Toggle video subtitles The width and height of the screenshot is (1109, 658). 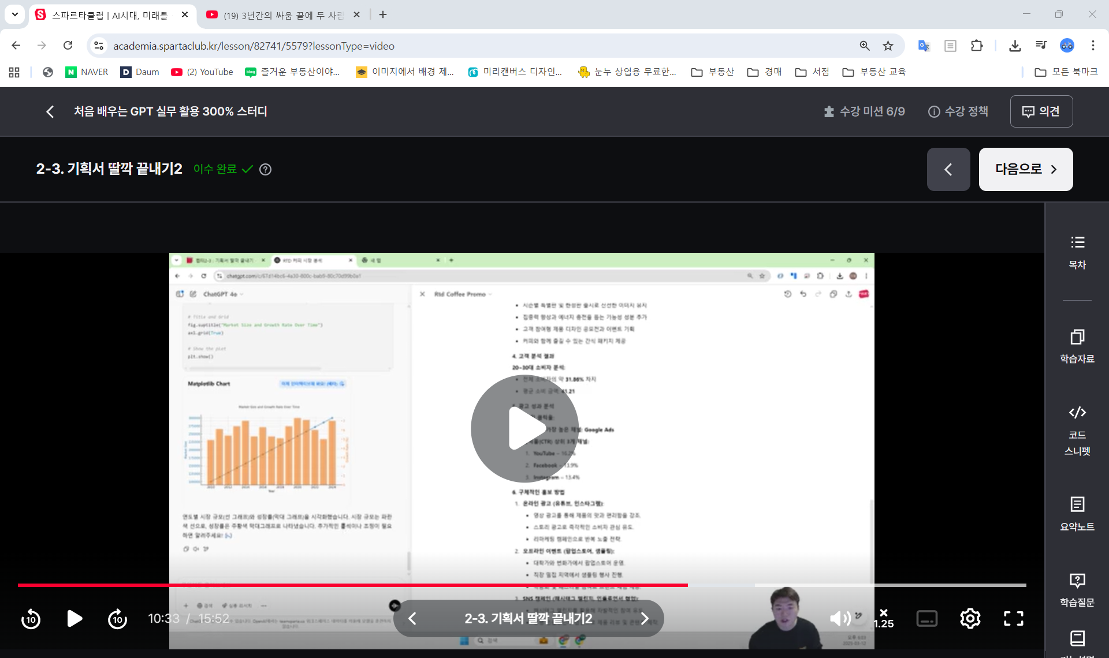point(926,619)
